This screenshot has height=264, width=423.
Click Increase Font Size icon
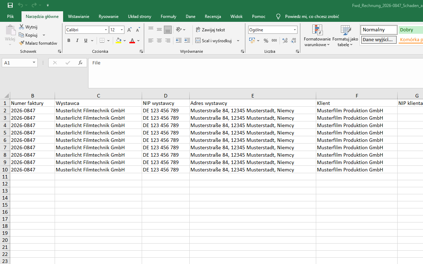130,30
